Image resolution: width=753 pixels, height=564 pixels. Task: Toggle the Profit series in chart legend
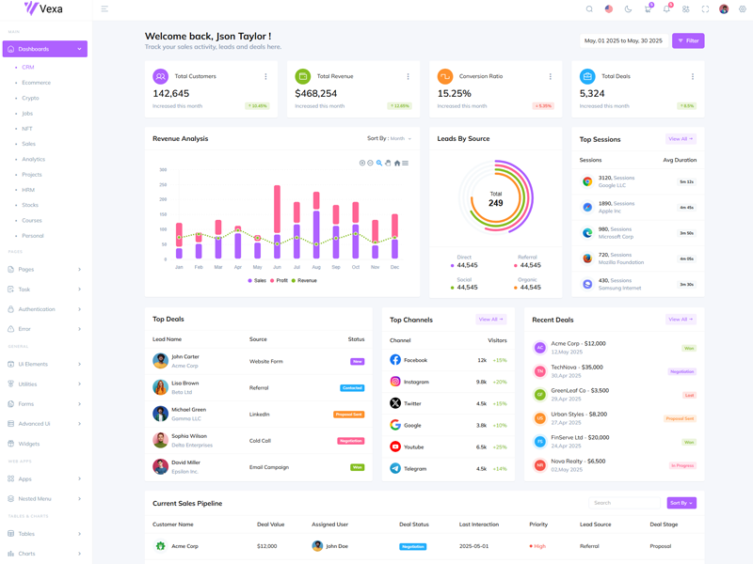pyautogui.click(x=280, y=280)
